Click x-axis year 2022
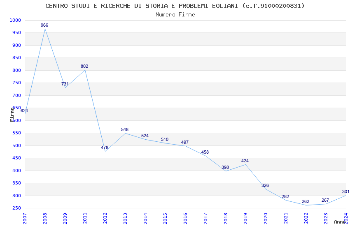Screen dimensions: 350x226 point(306,219)
